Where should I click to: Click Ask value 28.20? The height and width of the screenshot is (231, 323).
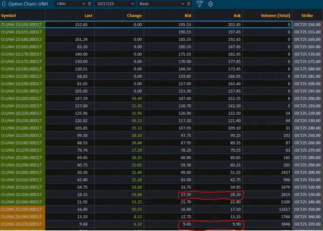(235, 194)
